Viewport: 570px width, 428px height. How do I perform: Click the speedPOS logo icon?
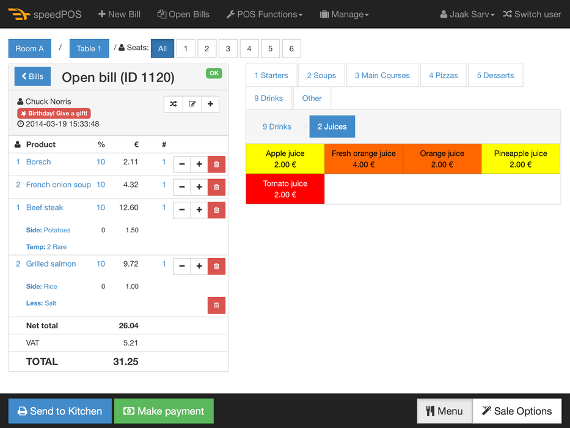pyautogui.click(x=19, y=14)
